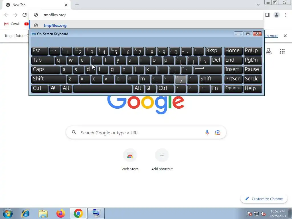Start voice search with microphone icon
This screenshot has width=292, height=219.
click(x=207, y=132)
